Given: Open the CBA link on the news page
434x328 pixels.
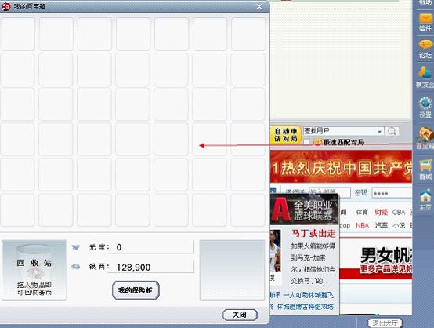Looking at the screenshot, I should click(399, 212).
